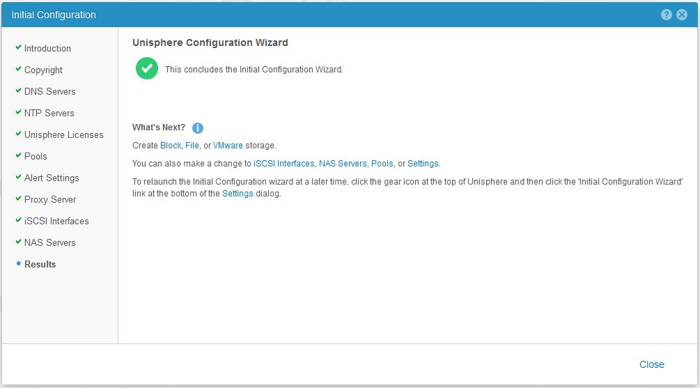
Task: Click 'This concludes the Initial Configuration Wizard' text
Action: [254, 70]
